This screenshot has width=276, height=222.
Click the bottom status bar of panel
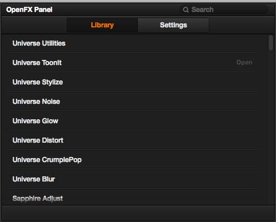(138, 213)
